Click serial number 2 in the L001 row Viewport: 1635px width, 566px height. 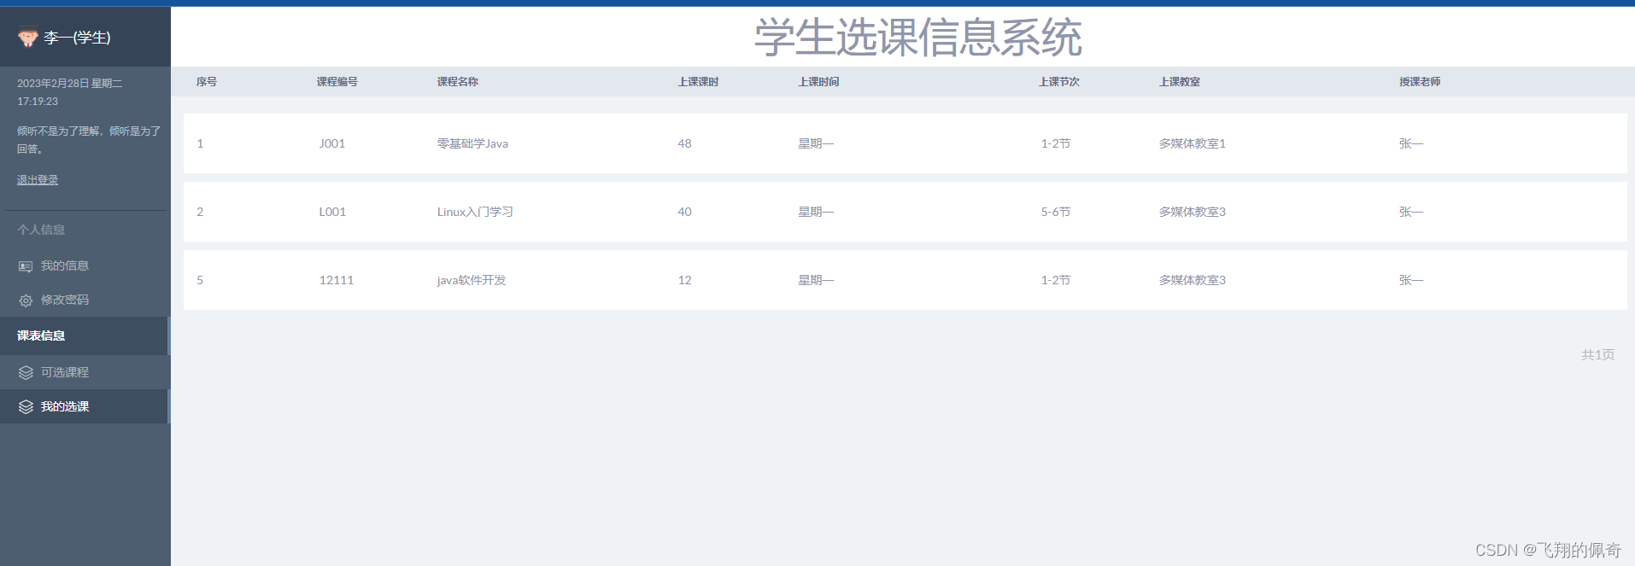(200, 212)
